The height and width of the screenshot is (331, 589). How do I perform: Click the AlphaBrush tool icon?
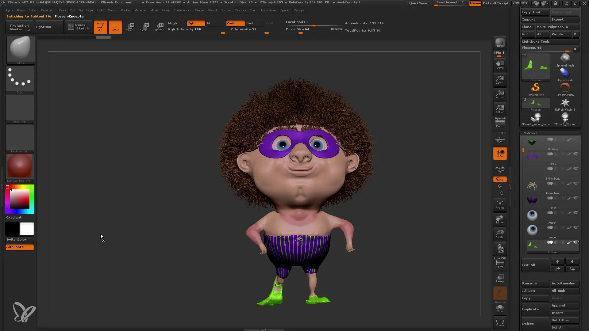pos(564,73)
